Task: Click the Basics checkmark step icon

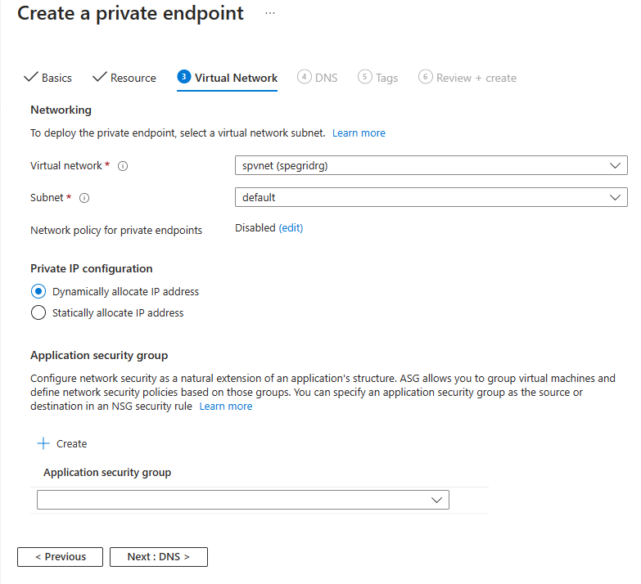Action: point(31,78)
